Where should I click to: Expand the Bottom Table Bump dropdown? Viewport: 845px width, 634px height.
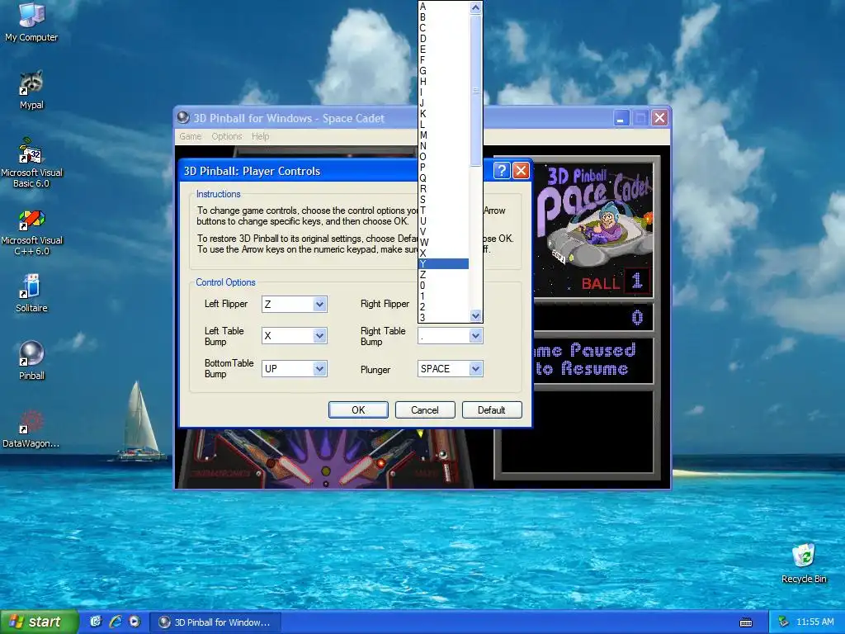point(319,369)
